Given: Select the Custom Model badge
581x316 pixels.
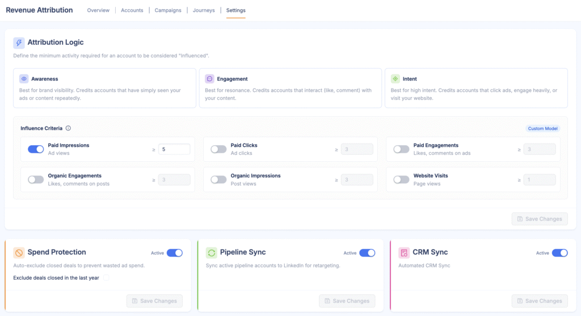Looking at the screenshot, I should 542,129.
